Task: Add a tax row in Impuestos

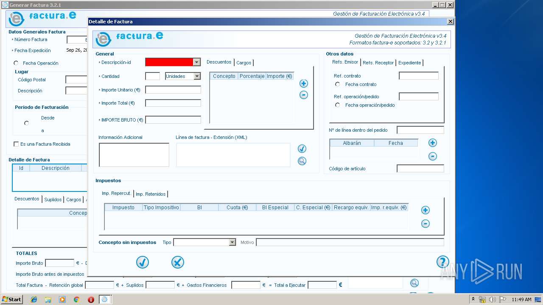Action: [425, 210]
